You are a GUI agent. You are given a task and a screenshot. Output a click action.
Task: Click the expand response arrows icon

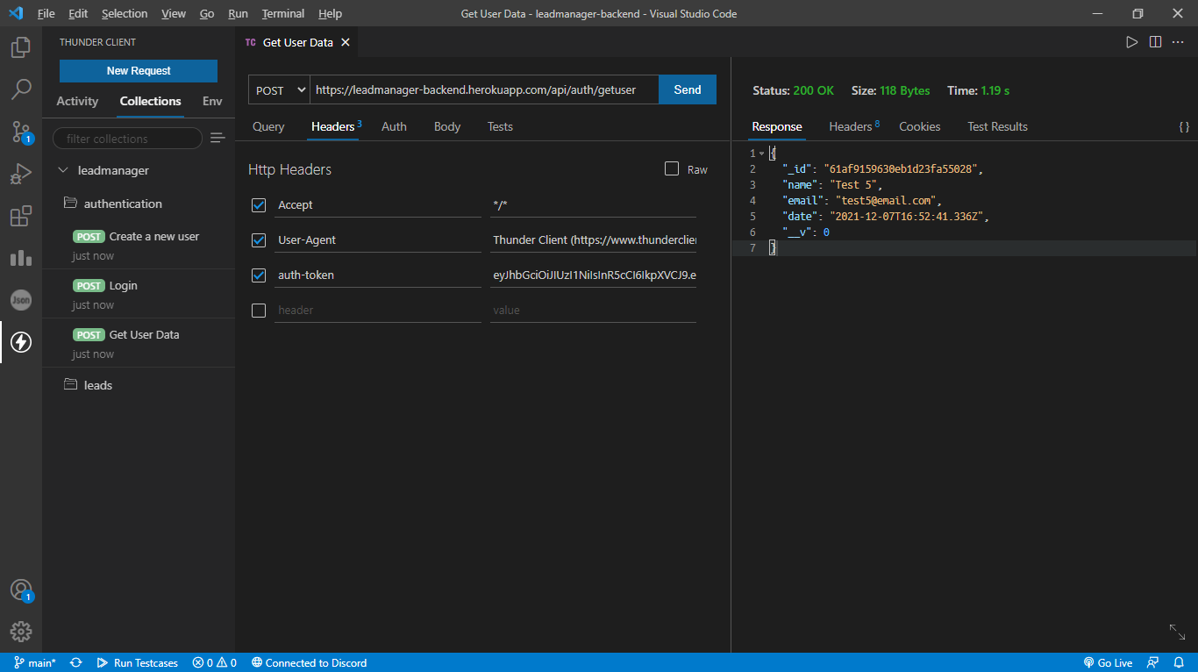pyautogui.click(x=1177, y=632)
